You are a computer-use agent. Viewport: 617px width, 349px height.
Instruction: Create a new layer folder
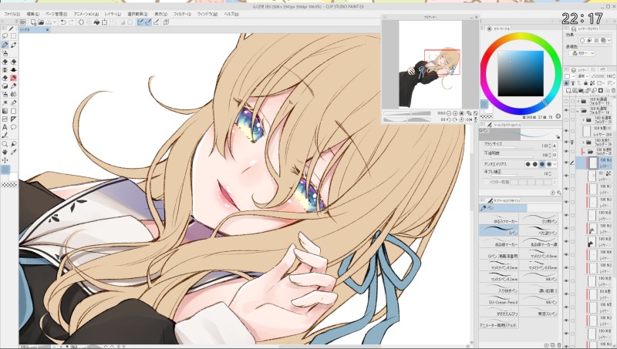[582, 91]
